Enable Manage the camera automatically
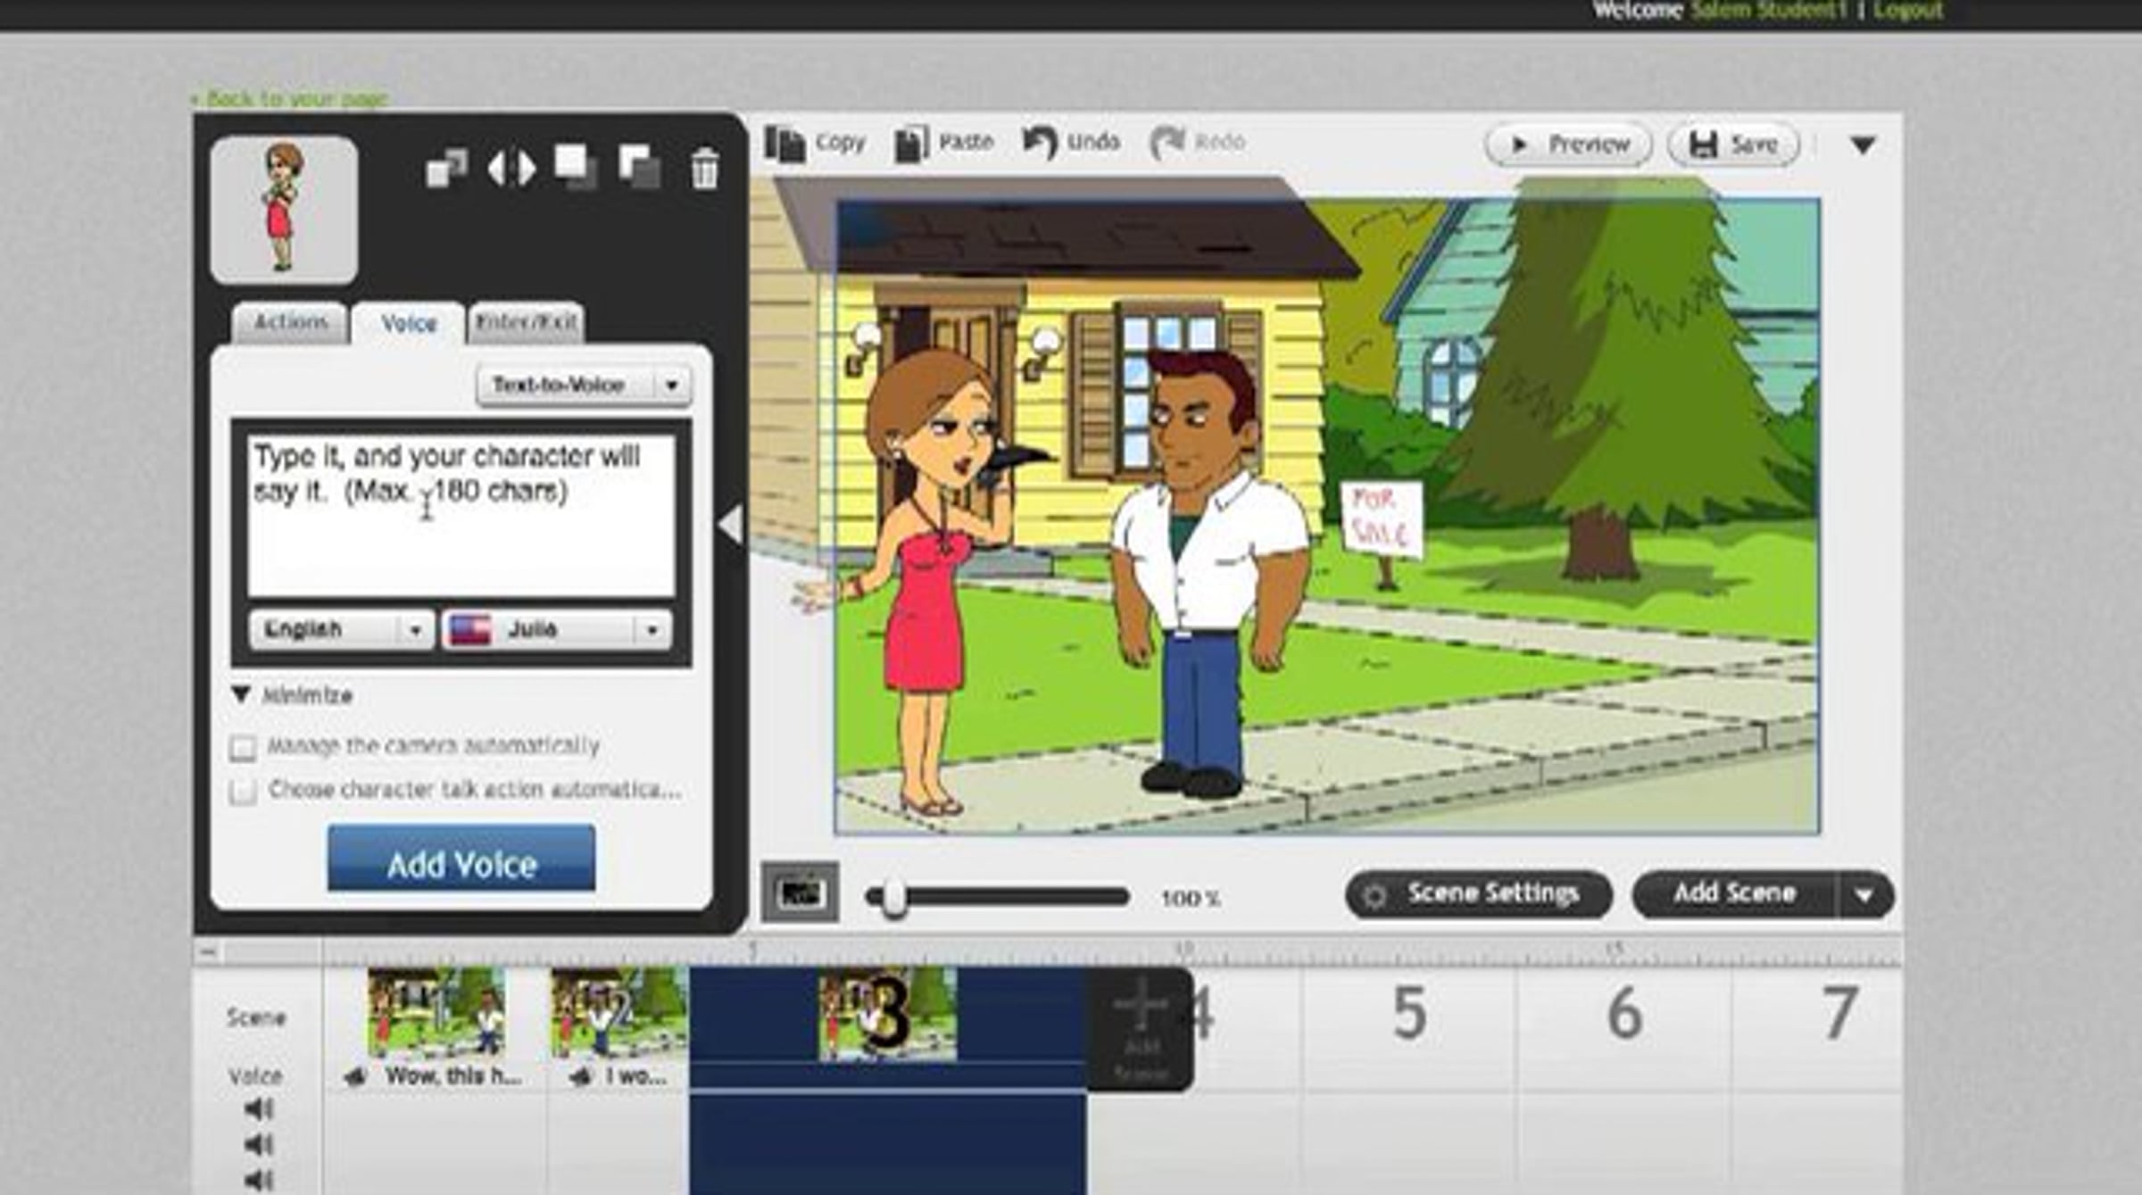 (243, 745)
